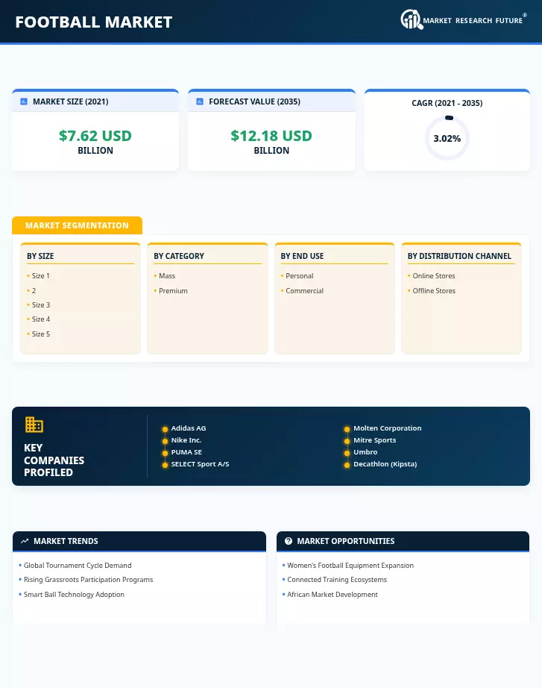
Task: Click the Football Market title
Action: [x=94, y=22]
